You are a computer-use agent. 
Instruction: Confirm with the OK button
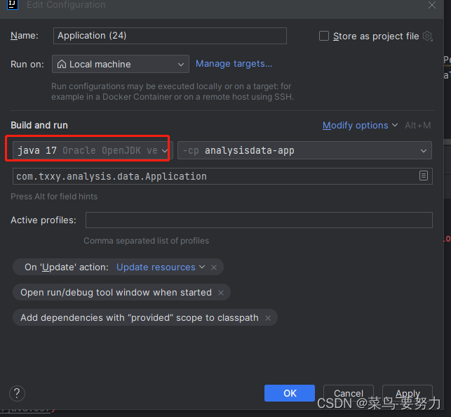(x=290, y=393)
